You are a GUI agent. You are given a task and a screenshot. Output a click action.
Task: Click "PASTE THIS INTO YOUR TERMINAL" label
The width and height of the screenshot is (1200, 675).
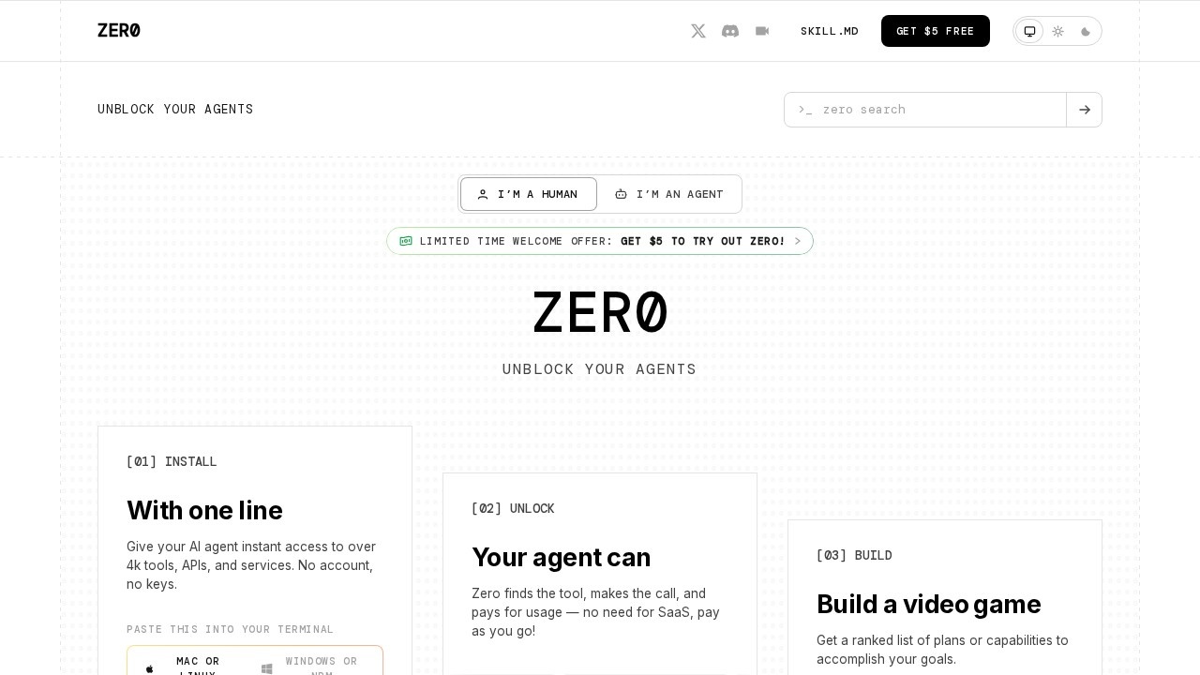230,629
